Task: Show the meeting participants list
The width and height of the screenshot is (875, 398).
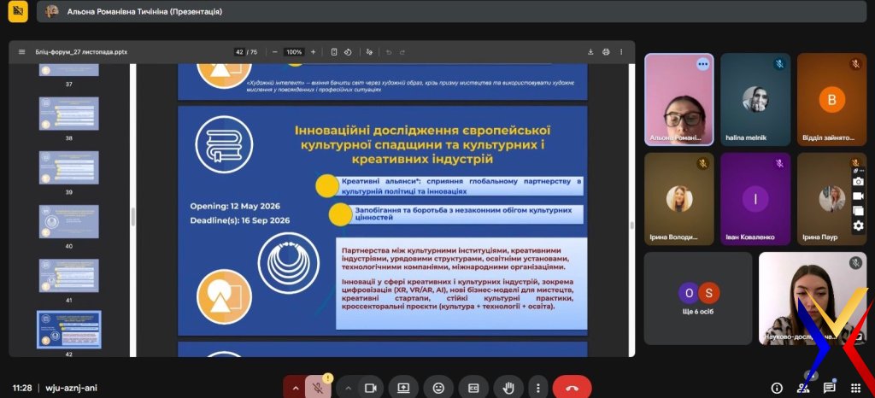Action: [803, 388]
